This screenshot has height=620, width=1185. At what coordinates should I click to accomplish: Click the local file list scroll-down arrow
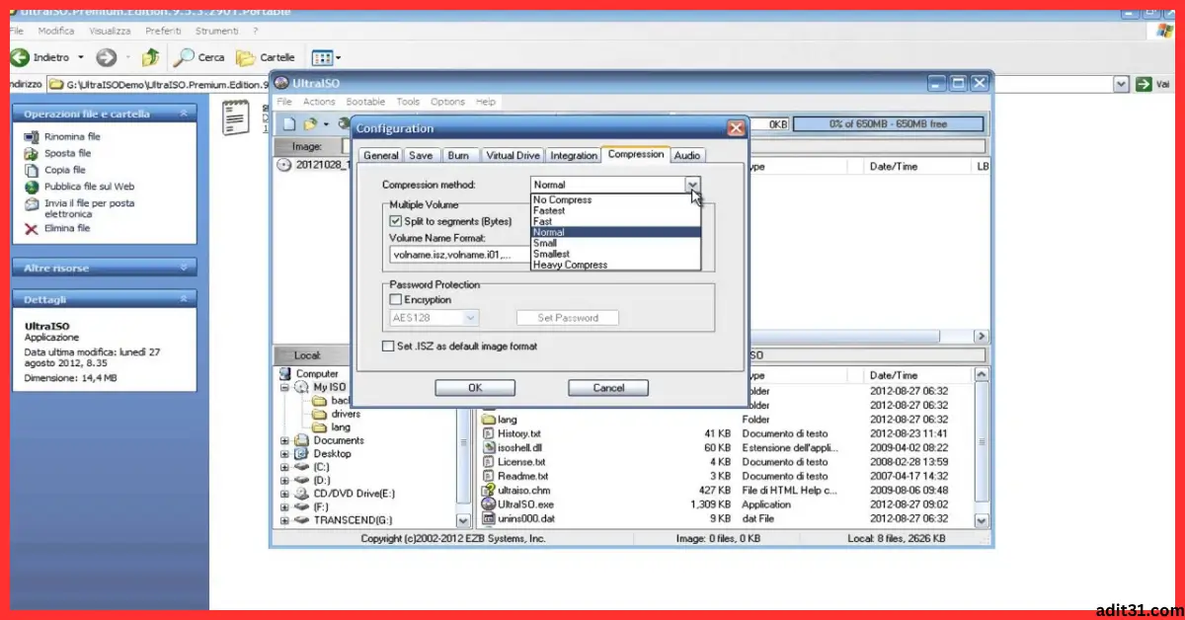(982, 519)
